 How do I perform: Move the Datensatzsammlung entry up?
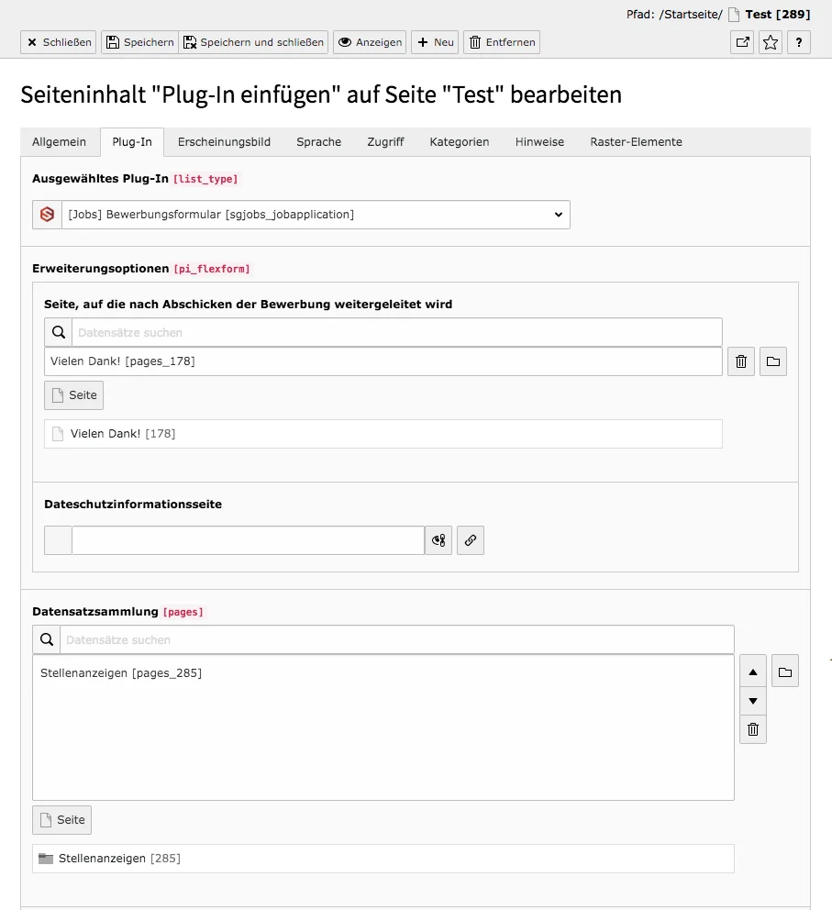(752, 671)
